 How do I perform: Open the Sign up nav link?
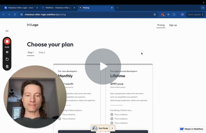click(x=173, y=25)
